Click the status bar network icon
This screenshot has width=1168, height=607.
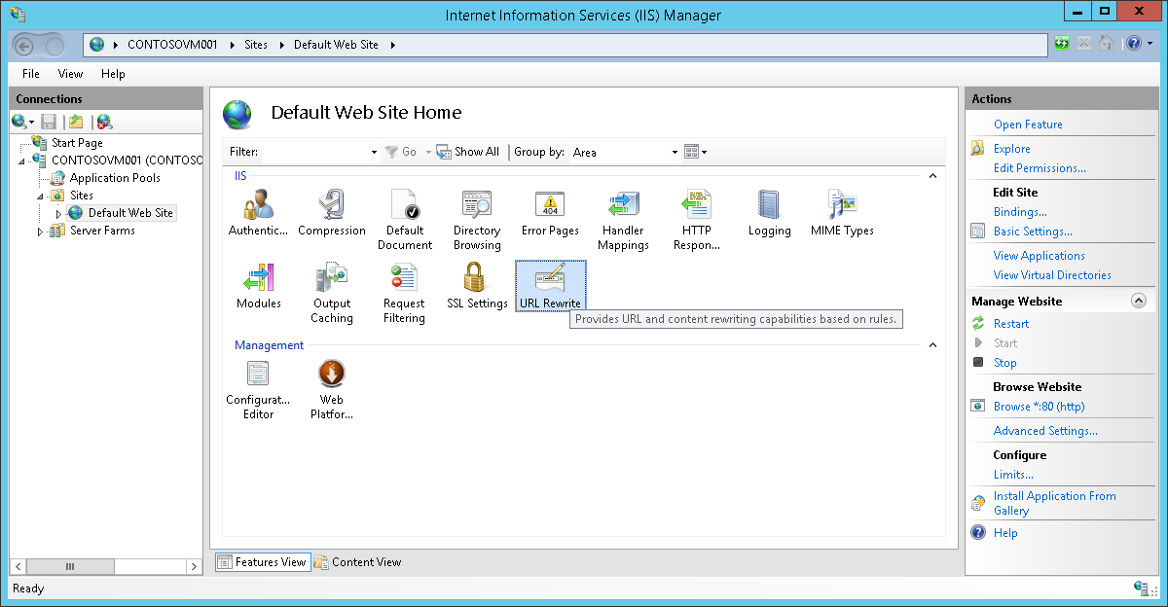(x=1142, y=588)
